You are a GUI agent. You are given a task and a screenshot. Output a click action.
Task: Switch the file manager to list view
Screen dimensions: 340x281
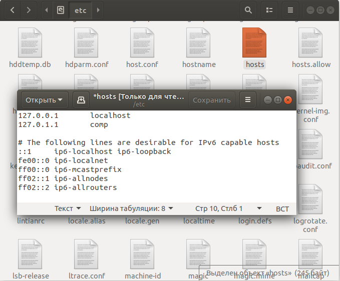pyautogui.click(x=269, y=9)
